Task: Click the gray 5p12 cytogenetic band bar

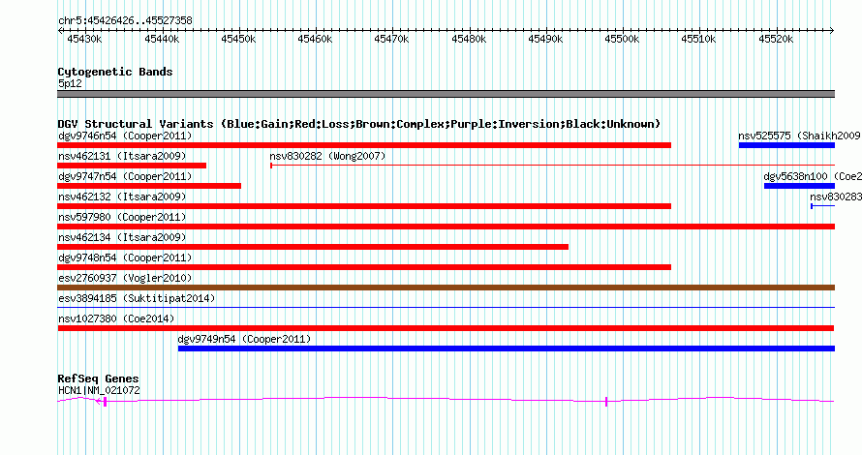Action: (x=446, y=94)
